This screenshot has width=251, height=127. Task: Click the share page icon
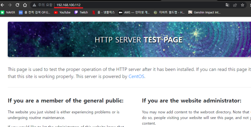tap(235, 5)
